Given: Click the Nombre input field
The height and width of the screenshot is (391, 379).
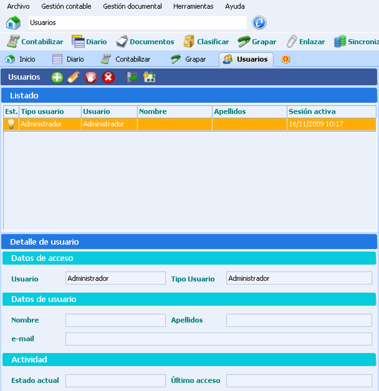Looking at the screenshot, I should click(x=116, y=320).
